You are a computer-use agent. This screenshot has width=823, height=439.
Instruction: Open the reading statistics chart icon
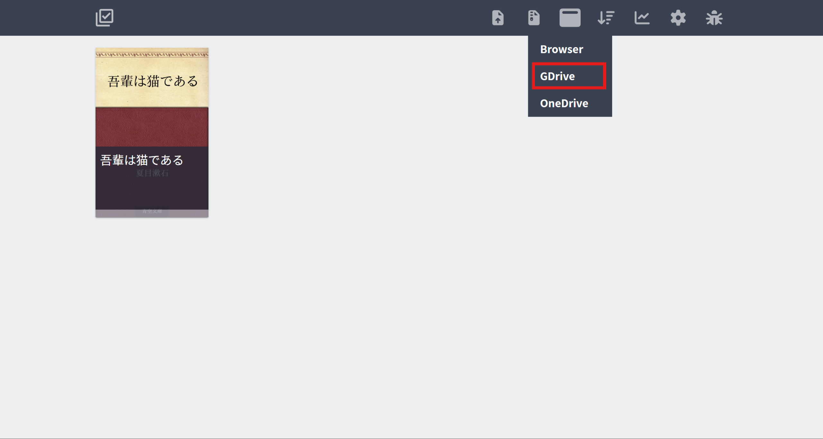coord(642,18)
